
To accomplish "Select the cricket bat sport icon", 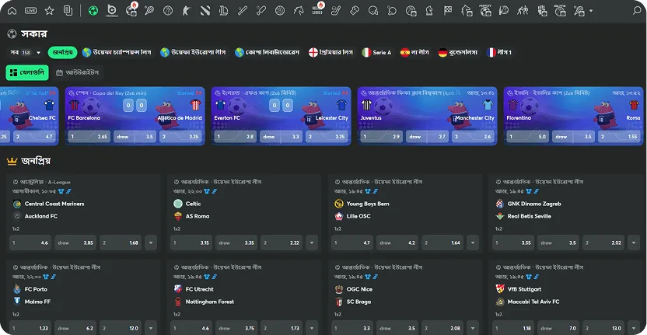I will 261,11.
